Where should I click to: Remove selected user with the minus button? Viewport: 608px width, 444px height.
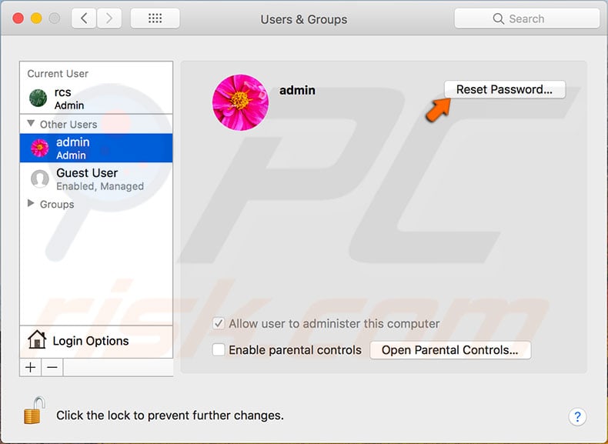pyautogui.click(x=52, y=367)
